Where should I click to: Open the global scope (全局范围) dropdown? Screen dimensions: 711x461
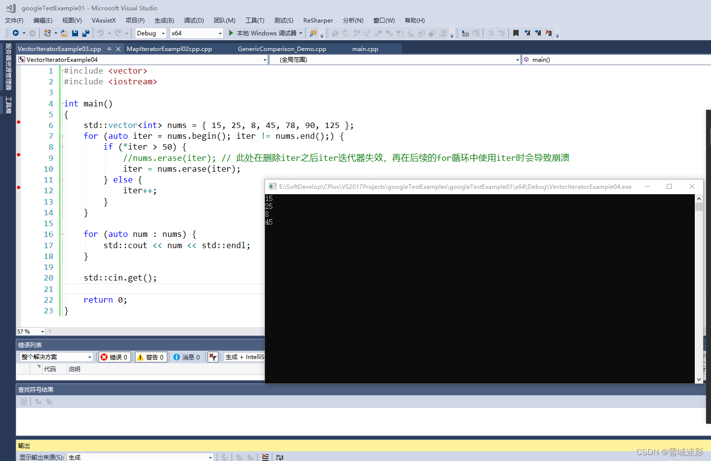[395, 59]
